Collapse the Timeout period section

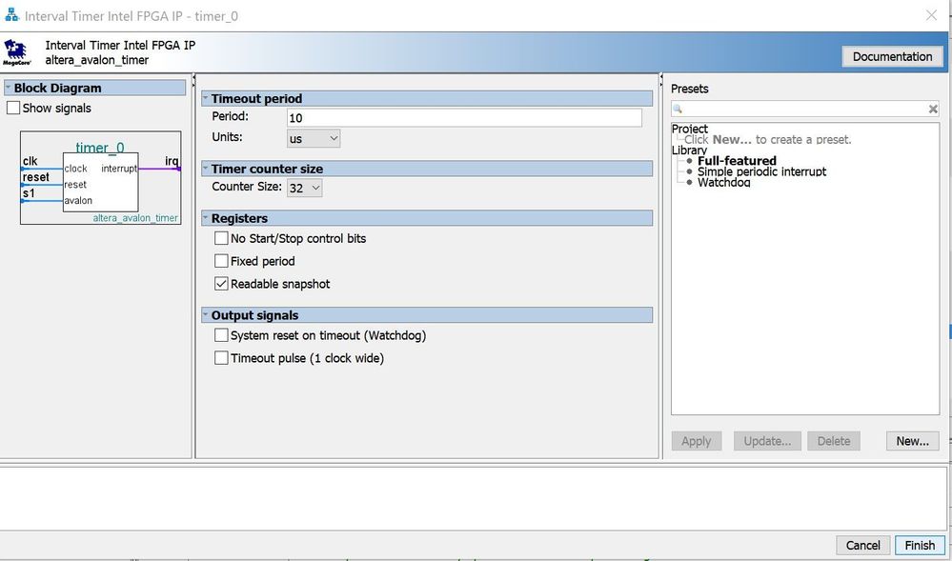(x=205, y=98)
